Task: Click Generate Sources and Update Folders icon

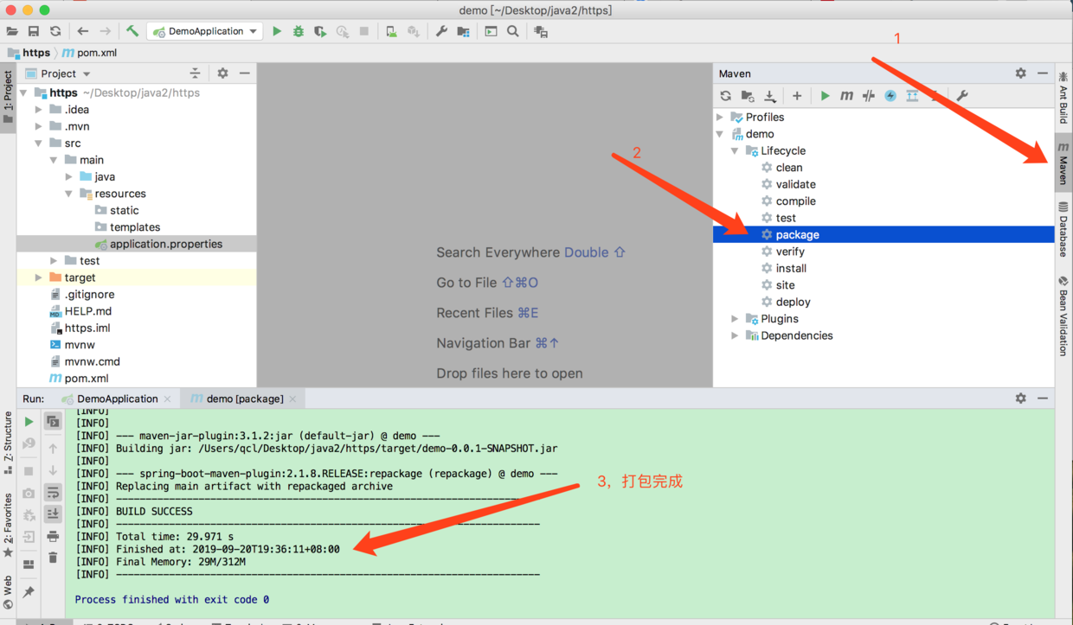Action: (748, 96)
